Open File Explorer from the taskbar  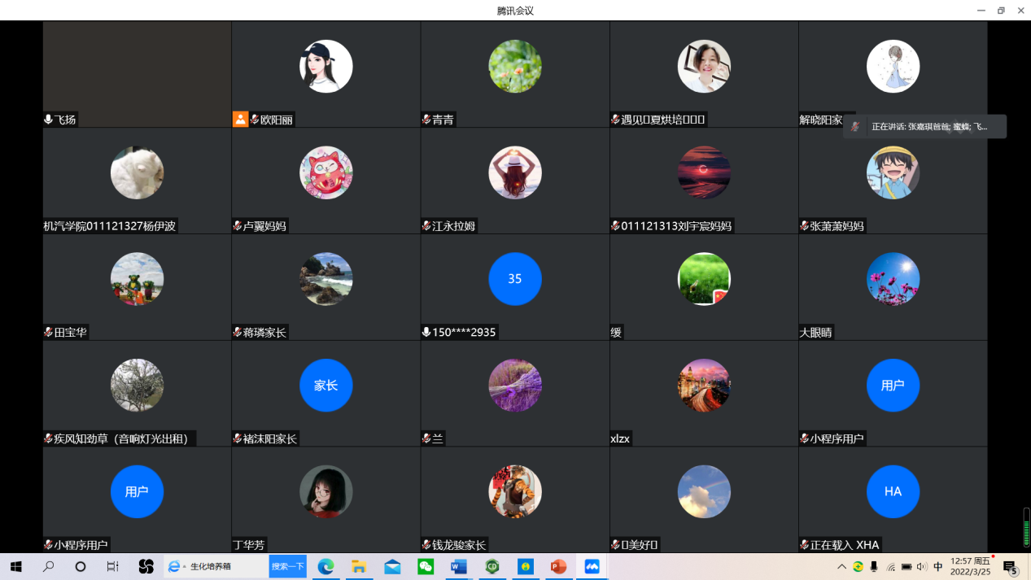tap(359, 567)
